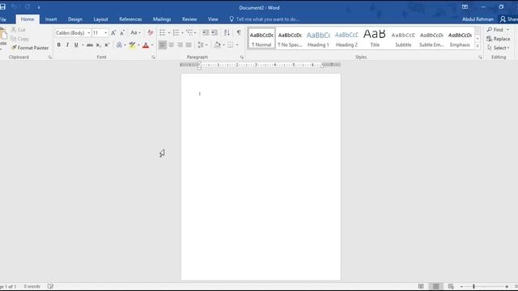Redo the last action
Screen dimensions: 518x291
coord(28,7)
